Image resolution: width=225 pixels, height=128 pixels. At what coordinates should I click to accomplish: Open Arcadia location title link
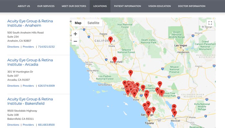pos(30,62)
